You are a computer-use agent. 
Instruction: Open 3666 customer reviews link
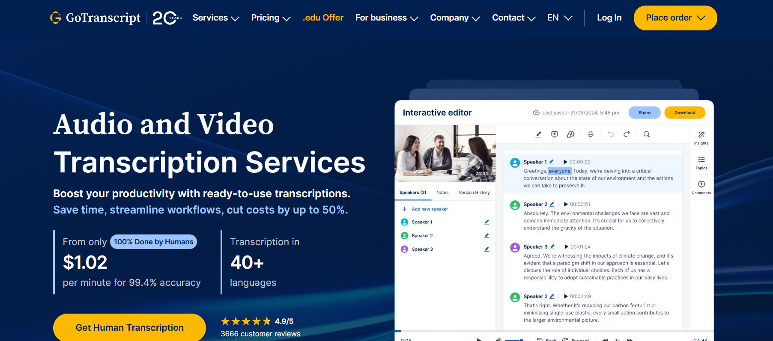260,334
